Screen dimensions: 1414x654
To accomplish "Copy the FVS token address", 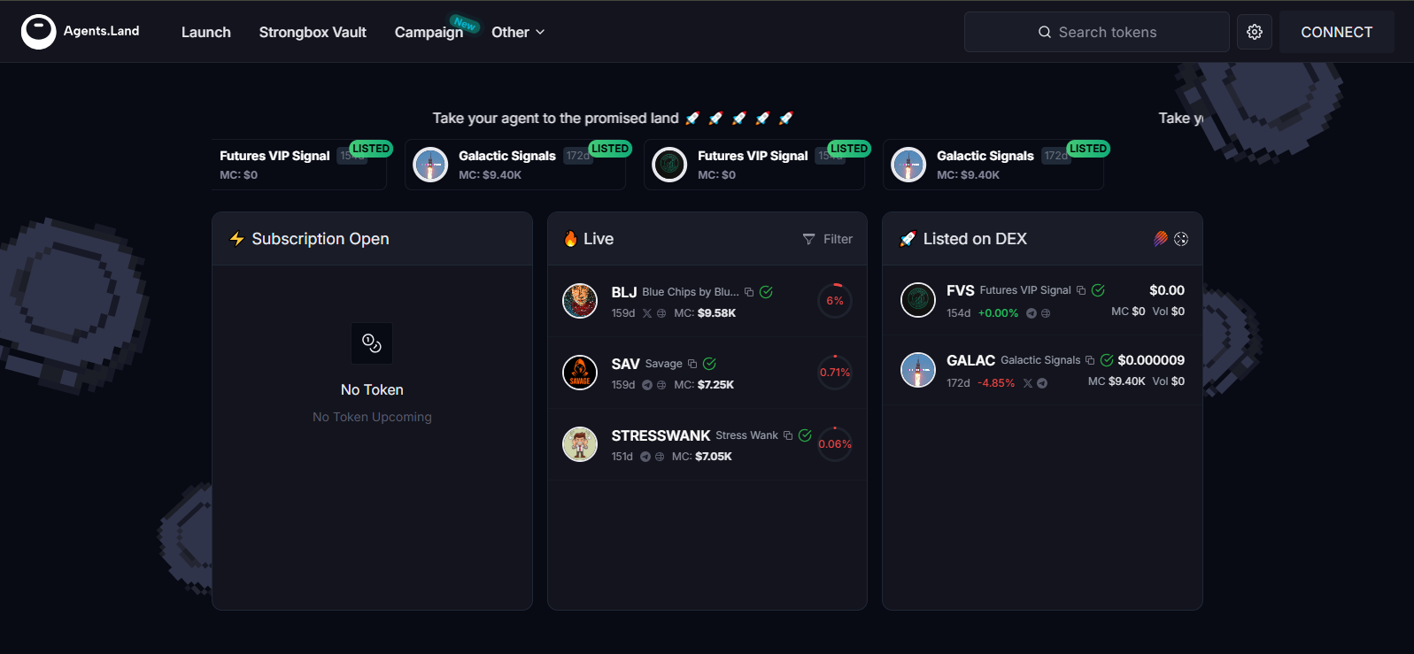I will click(x=1081, y=290).
